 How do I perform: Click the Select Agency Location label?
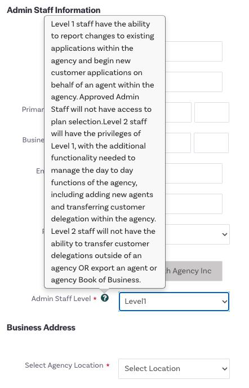(64, 365)
